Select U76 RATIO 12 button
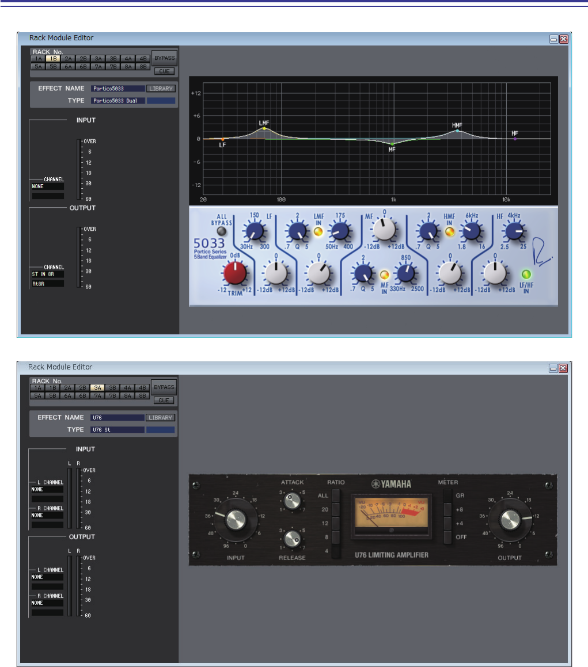Image resolution: width=588 pixels, height=667 pixels. pos(336,523)
